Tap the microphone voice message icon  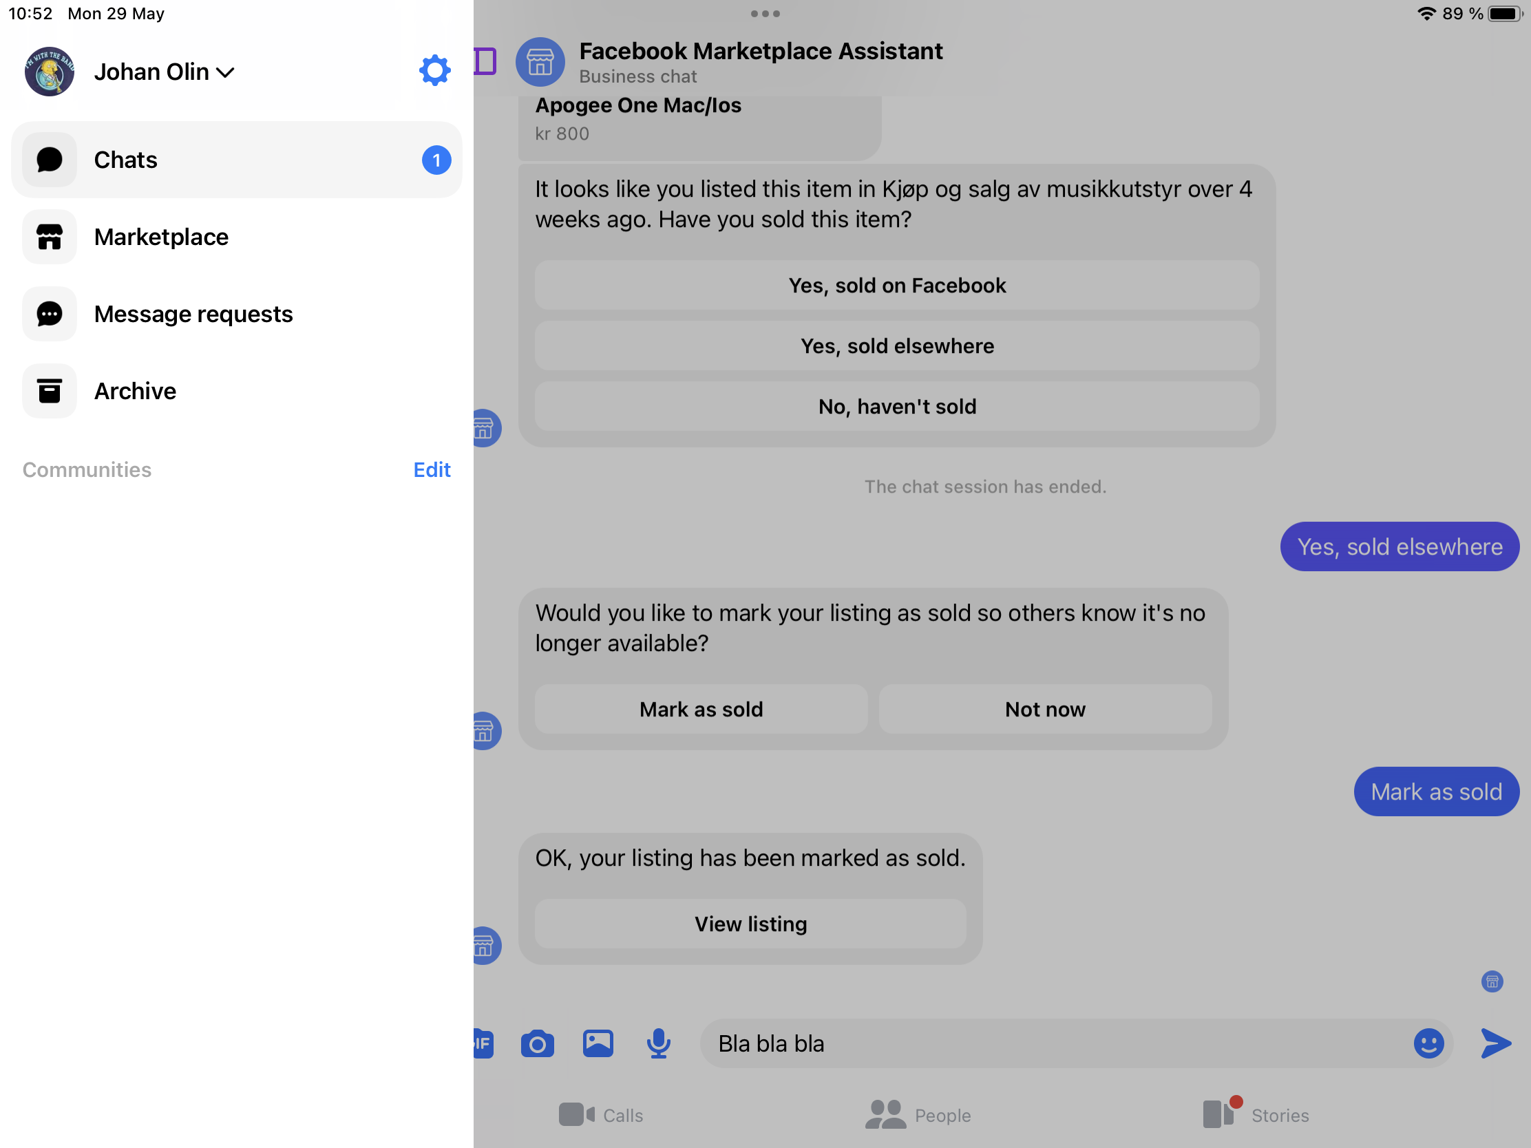(x=658, y=1043)
